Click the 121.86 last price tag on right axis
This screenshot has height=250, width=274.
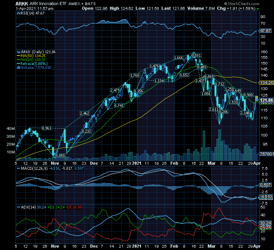(x=267, y=100)
